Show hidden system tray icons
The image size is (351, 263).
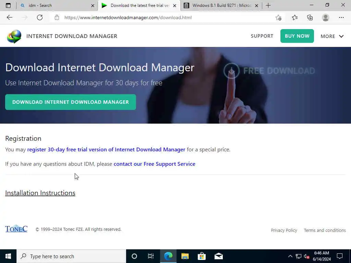tap(290, 256)
